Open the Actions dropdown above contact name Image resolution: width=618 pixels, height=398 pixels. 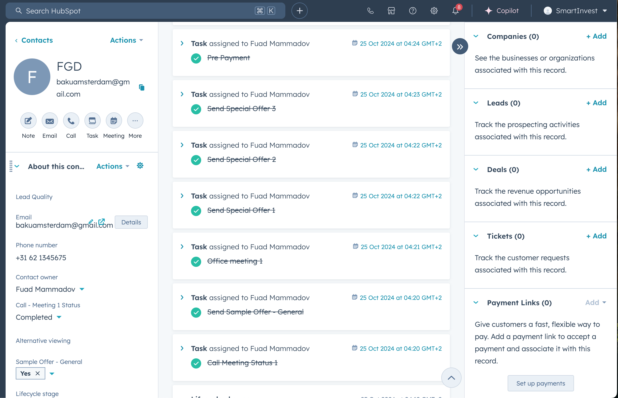(126, 40)
